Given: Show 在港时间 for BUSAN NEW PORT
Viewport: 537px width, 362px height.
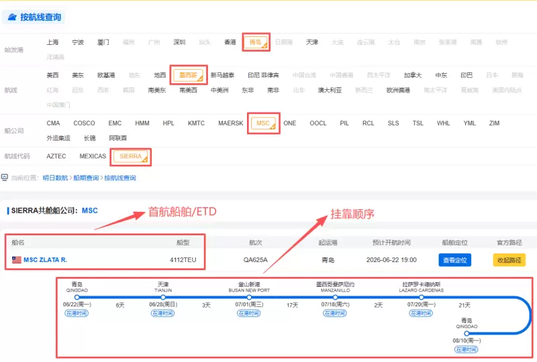Looking at the screenshot, I should (x=249, y=314).
